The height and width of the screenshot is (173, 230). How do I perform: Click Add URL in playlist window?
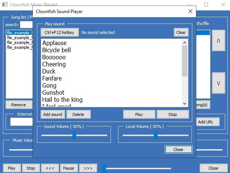point(208,122)
